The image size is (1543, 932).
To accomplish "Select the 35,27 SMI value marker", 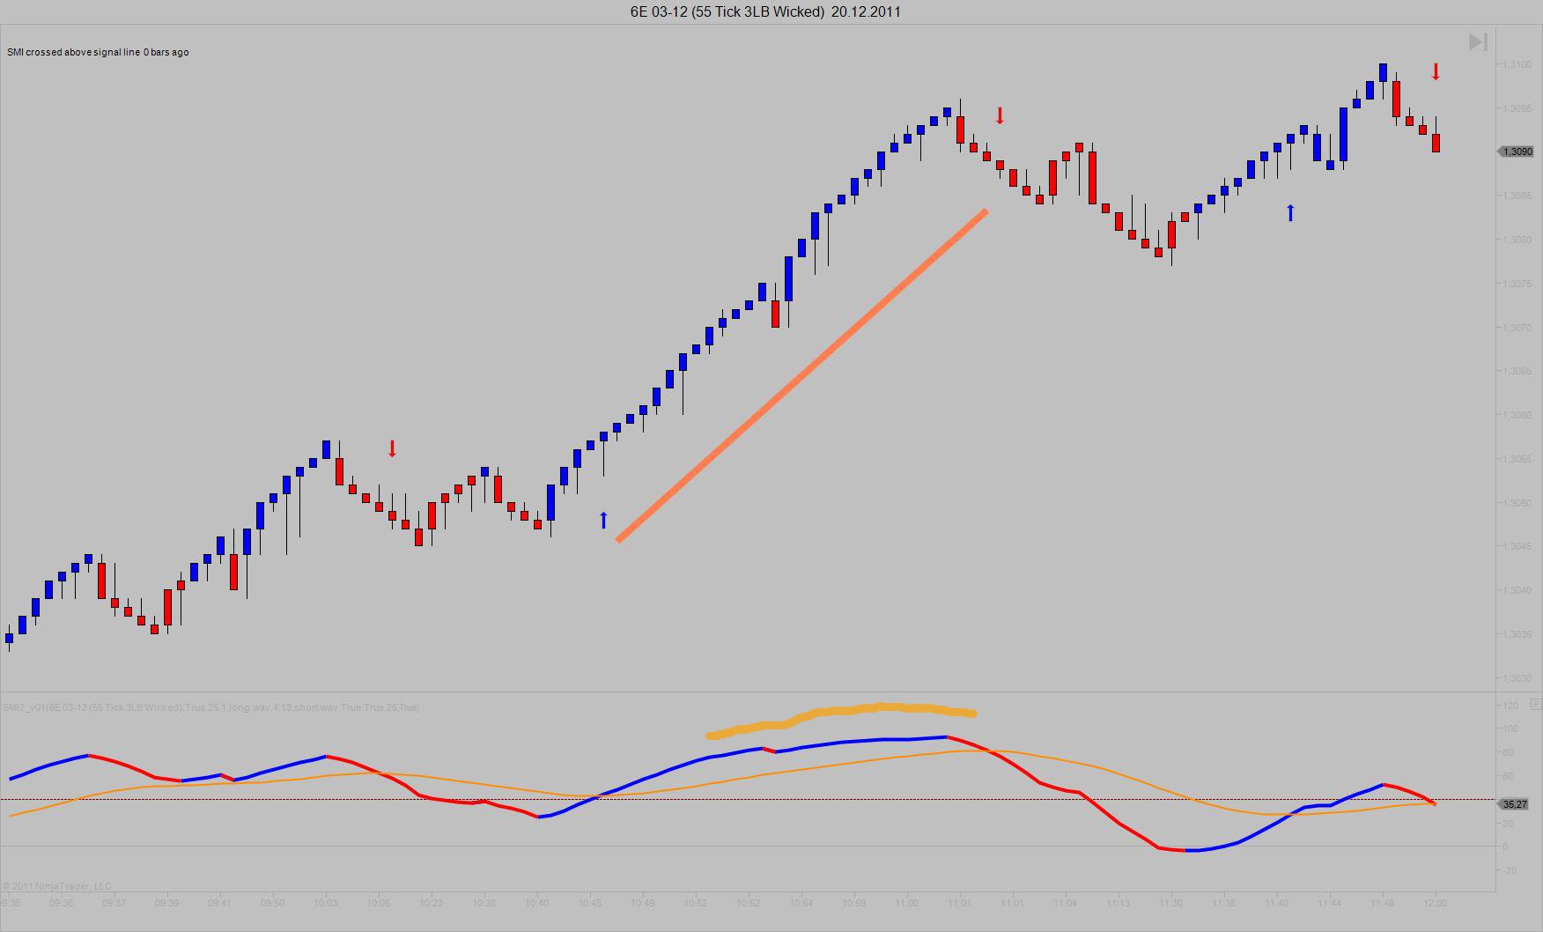I will click(x=1515, y=804).
